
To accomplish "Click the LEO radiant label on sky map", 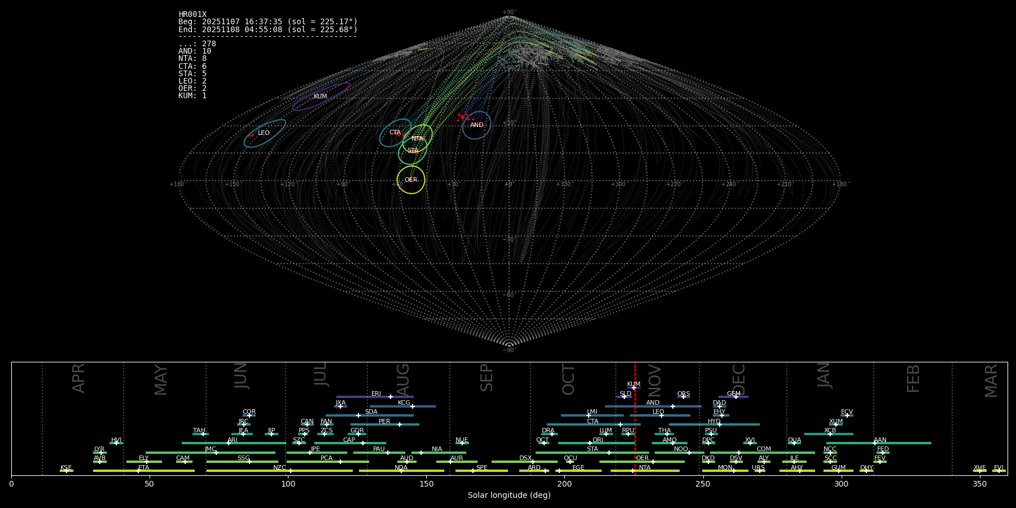I will 264,133.
